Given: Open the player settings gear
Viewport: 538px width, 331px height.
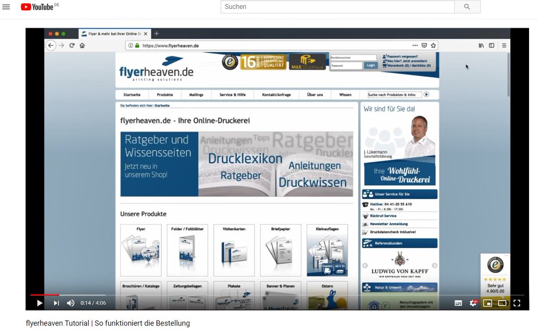Looking at the screenshot, I should click(473, 303).
